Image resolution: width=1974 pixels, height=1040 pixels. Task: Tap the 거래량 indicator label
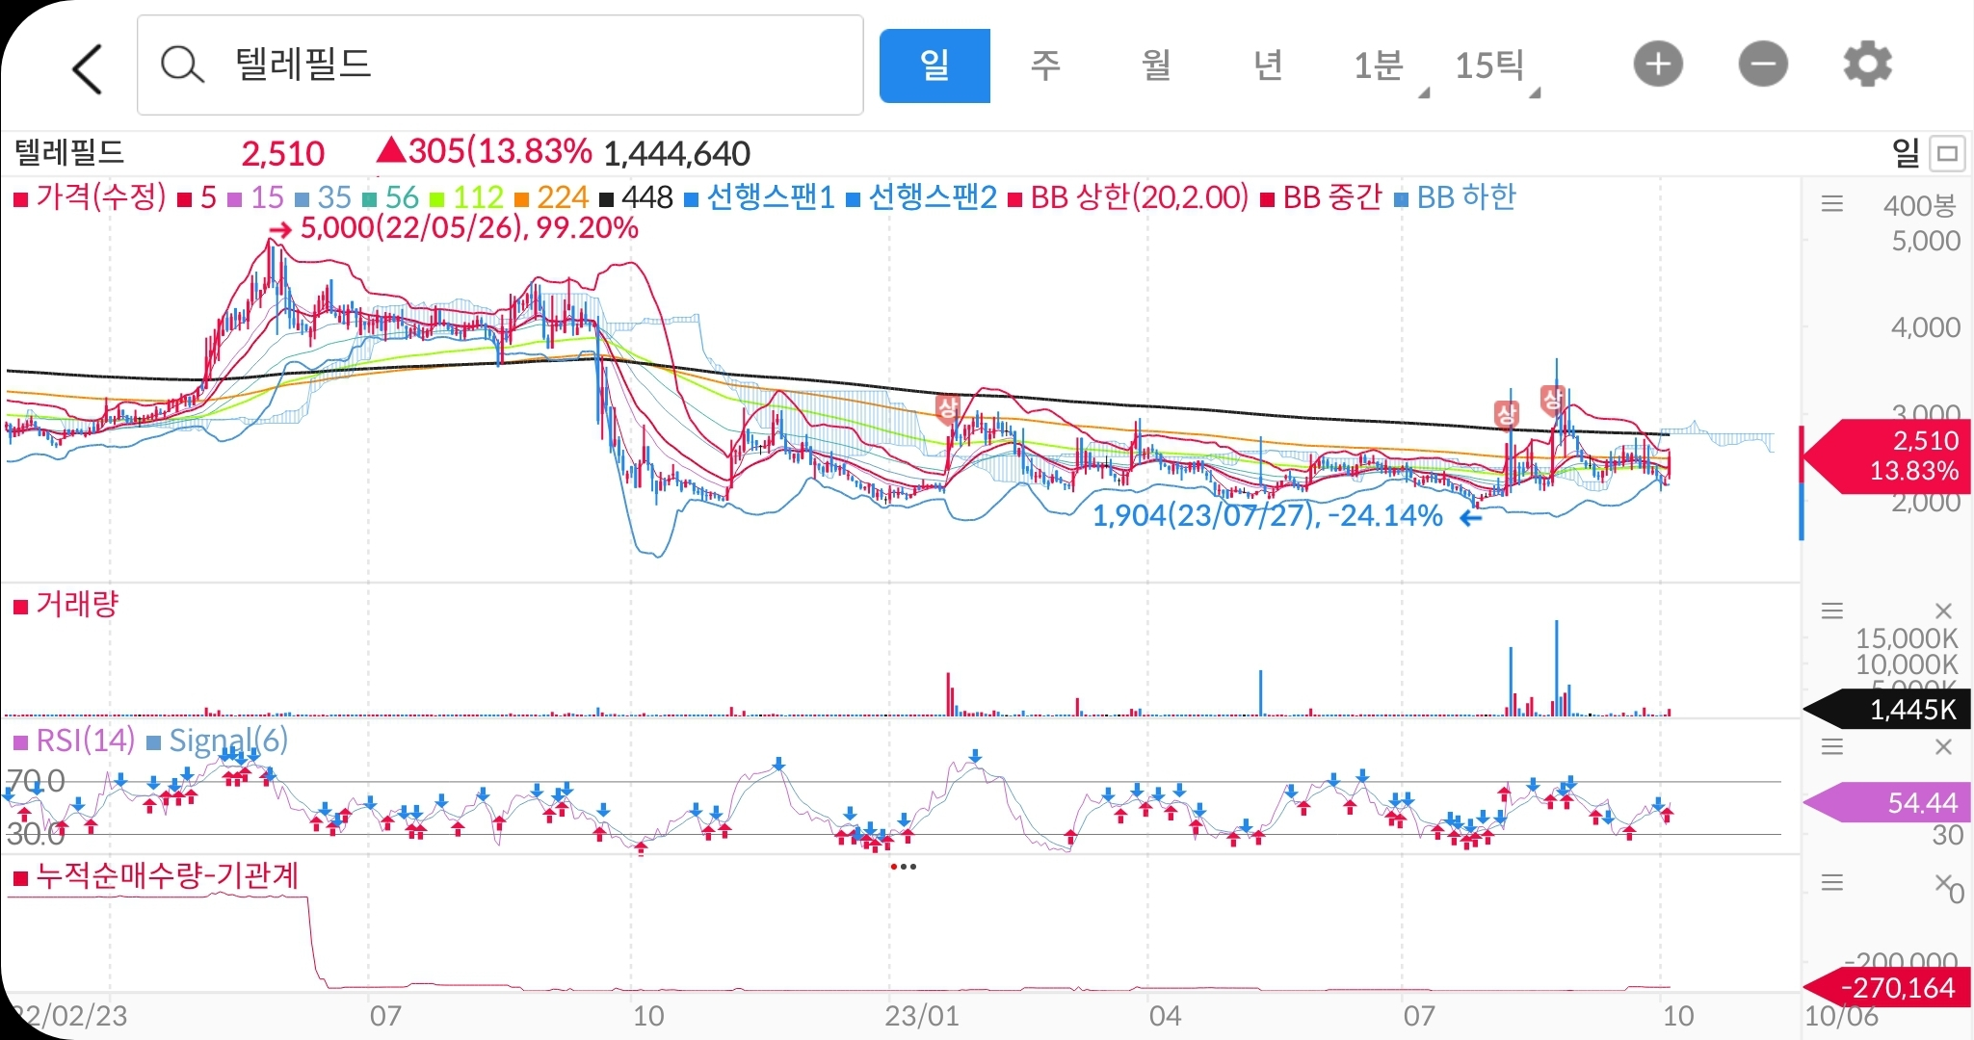tap(66, 605)
